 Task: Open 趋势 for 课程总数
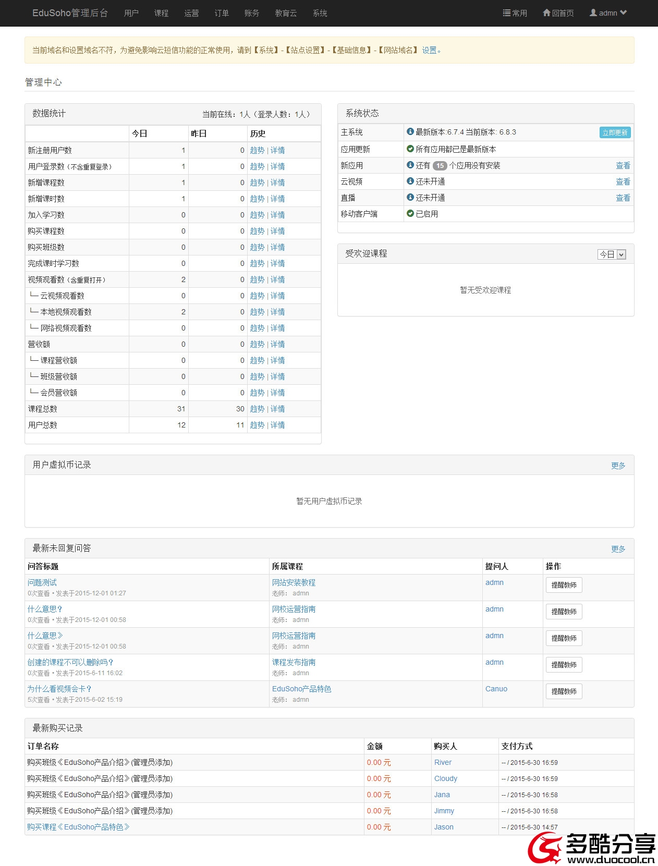[258, 409]
